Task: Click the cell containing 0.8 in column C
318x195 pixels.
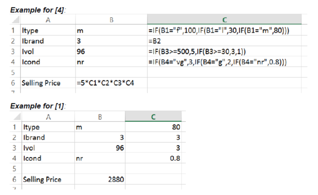Action: point(154,158)
